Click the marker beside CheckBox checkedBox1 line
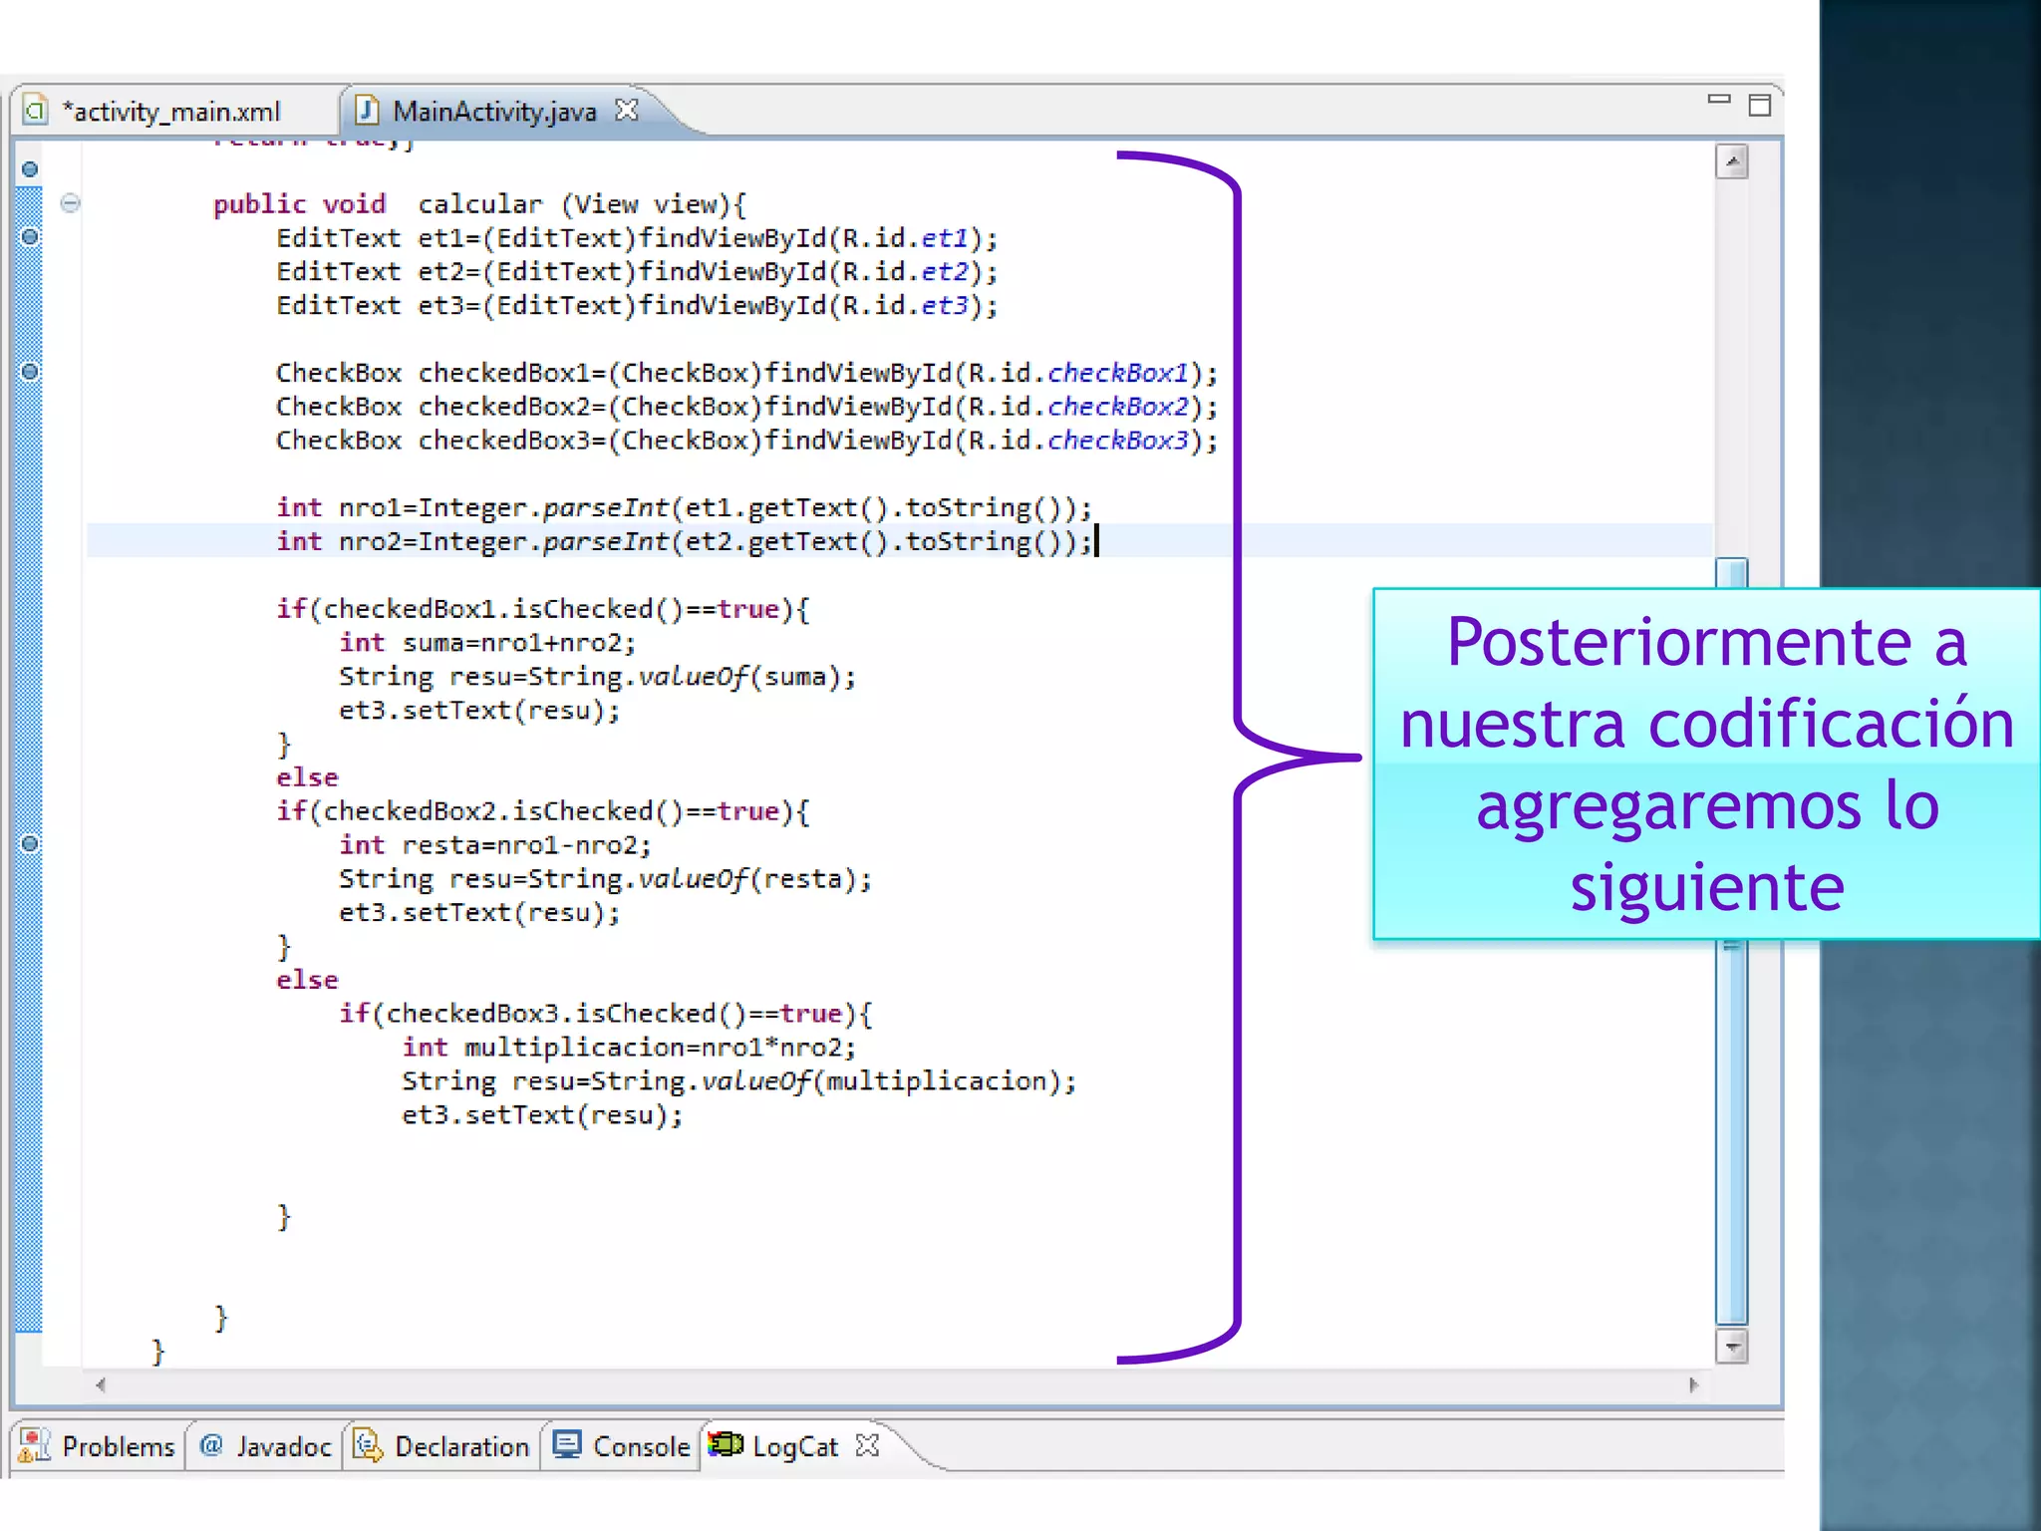This screenshot has height=1531, width=2041. [30, 372]
